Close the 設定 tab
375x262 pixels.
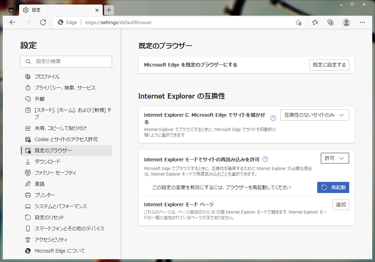click(x=97, y=10)
